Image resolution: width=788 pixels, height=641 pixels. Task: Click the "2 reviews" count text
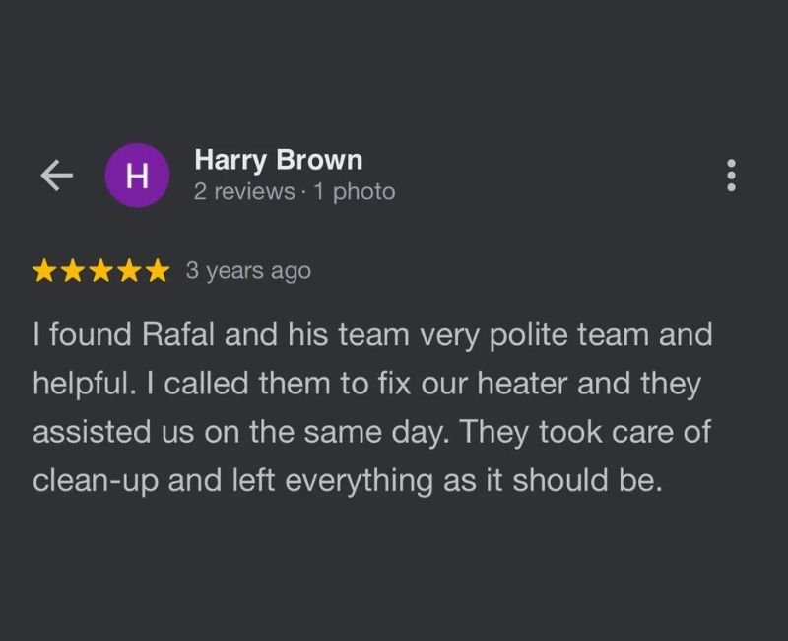click(x=244, y=191)
